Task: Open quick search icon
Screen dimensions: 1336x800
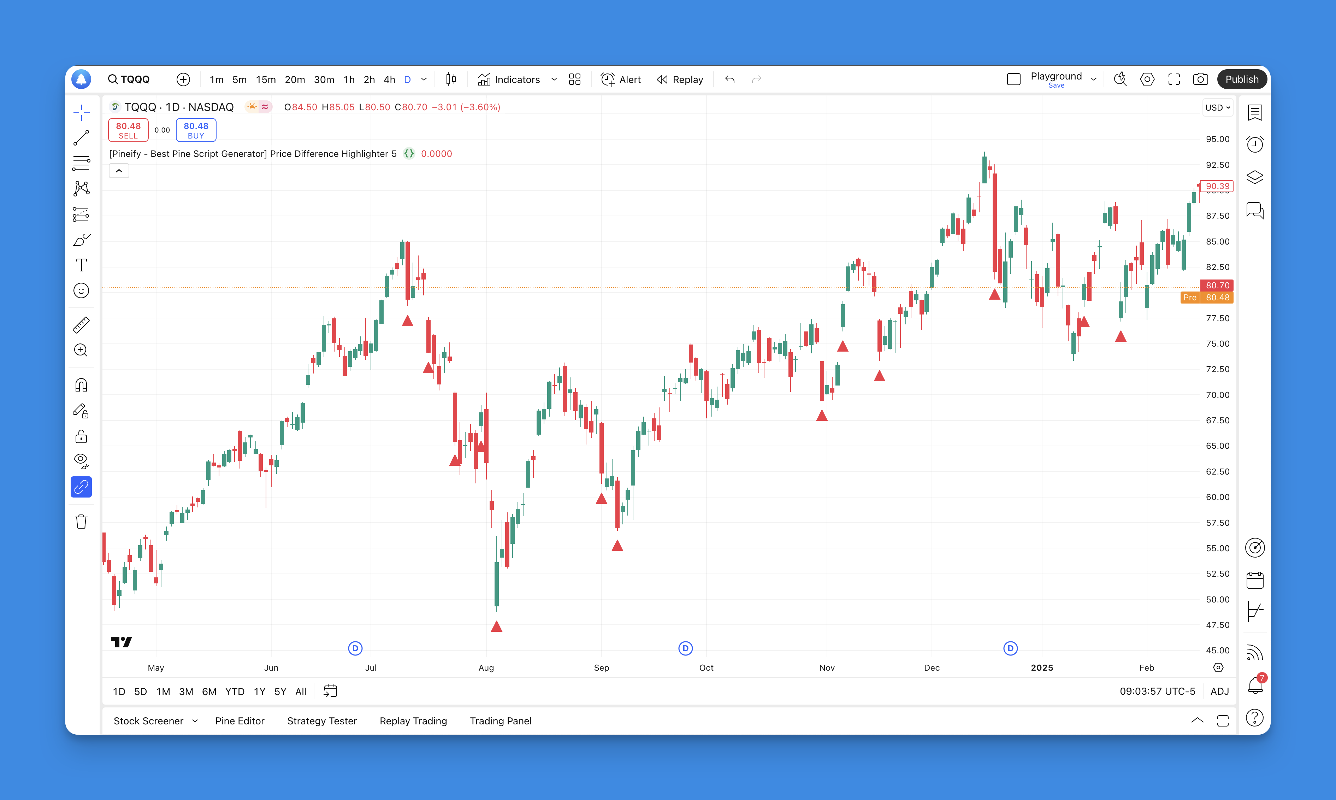Action: 1121,79
